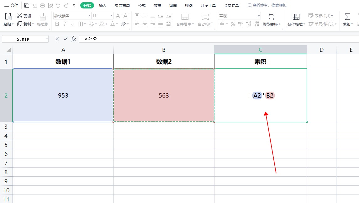The height and width of the screenshot is (203, 359).
Task: Switch to the Insert (插入) tab
Action: (103, 5)
